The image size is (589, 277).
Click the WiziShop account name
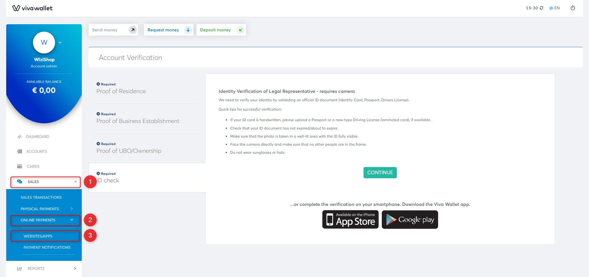pyautogui.click(x=44, y=60)
